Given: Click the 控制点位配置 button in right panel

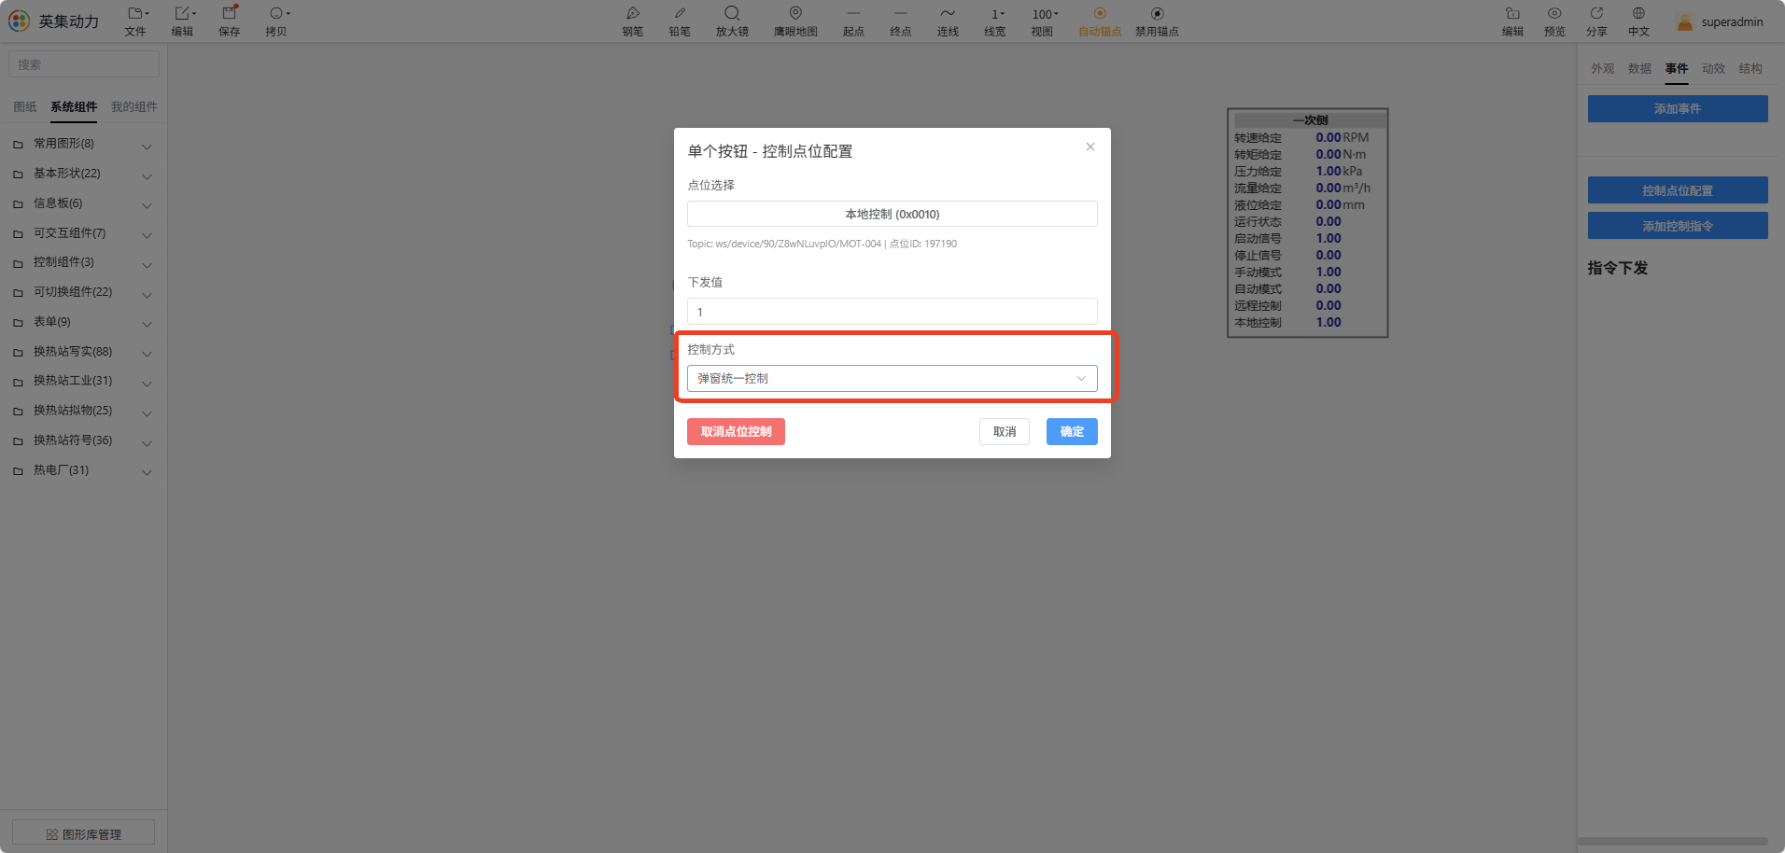Looking at the screenshot, I should (1678, 190).
